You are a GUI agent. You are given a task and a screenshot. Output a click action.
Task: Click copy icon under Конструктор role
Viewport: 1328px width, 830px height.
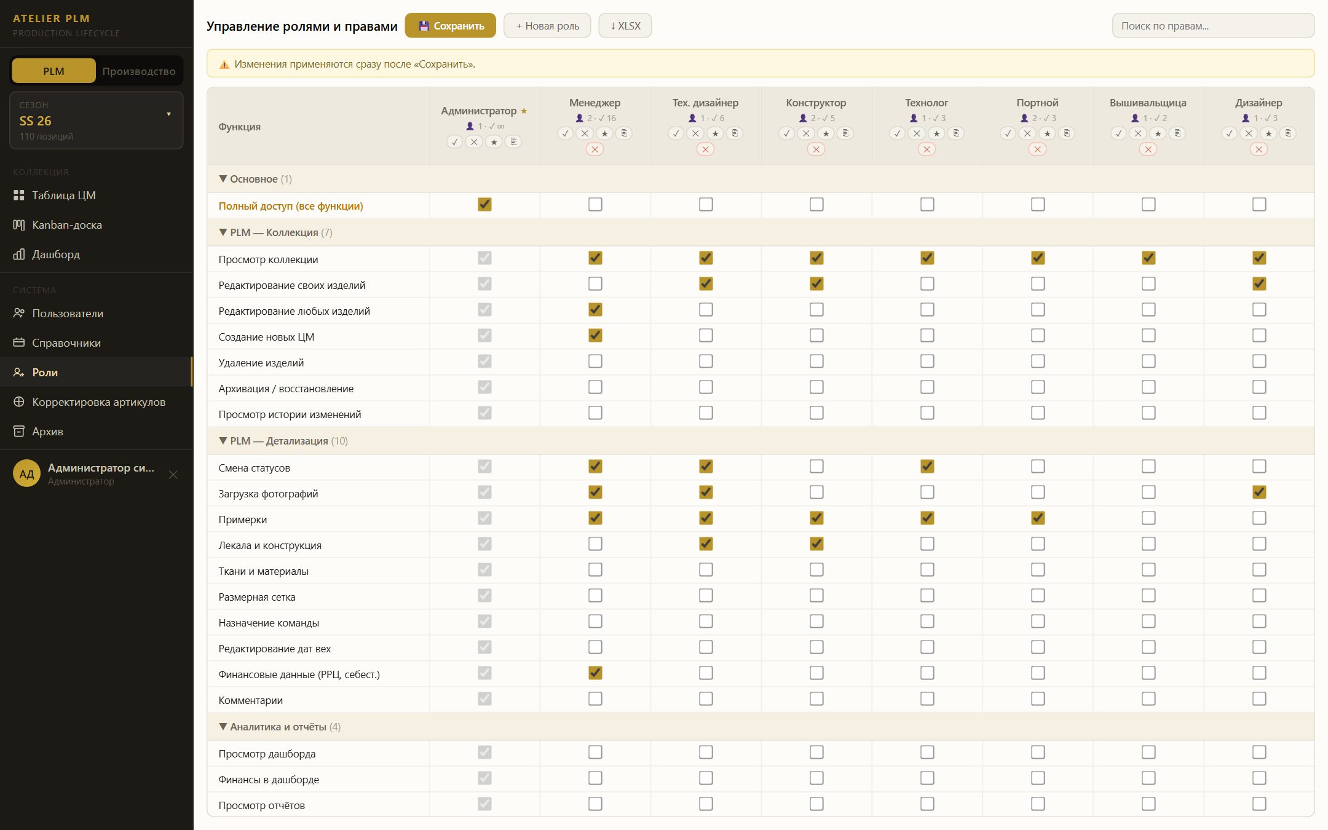pos(845,133)
